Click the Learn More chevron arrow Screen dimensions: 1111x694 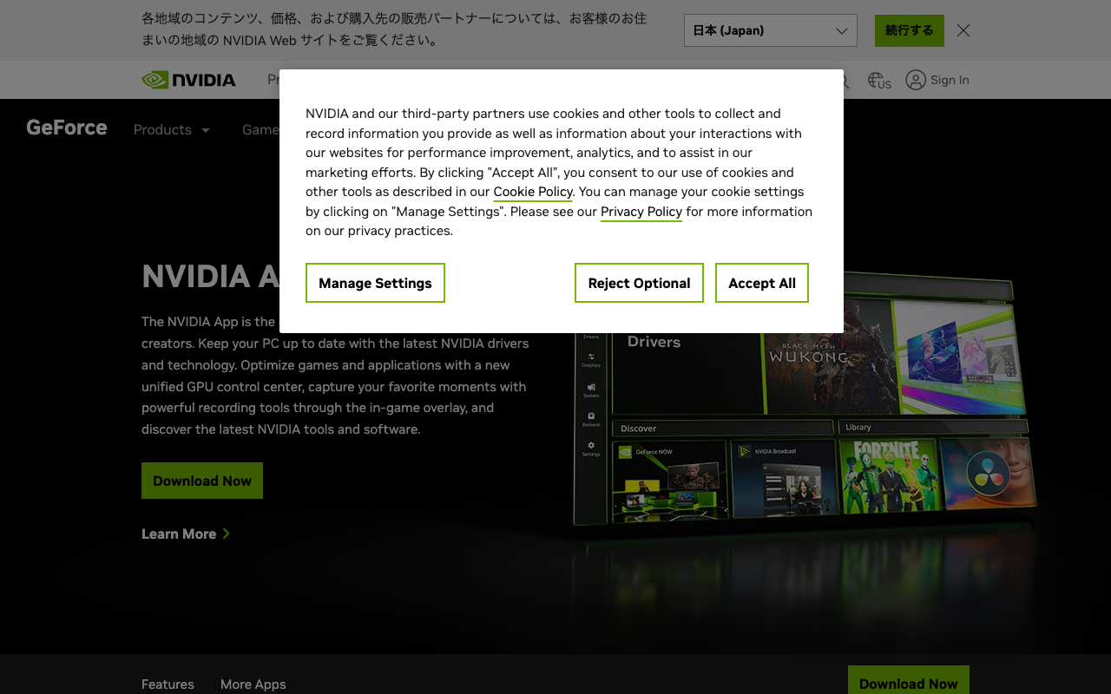tap(227, 534)
